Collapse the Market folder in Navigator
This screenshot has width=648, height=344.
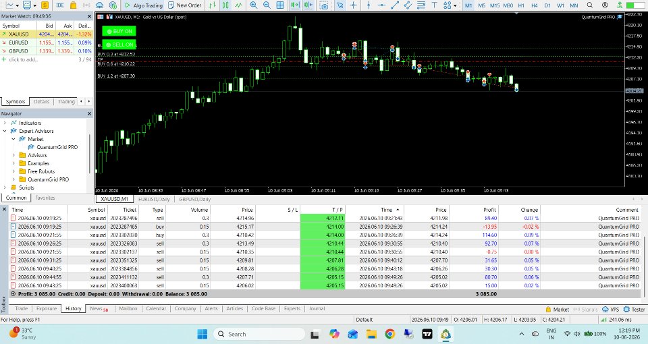point(13,139)
